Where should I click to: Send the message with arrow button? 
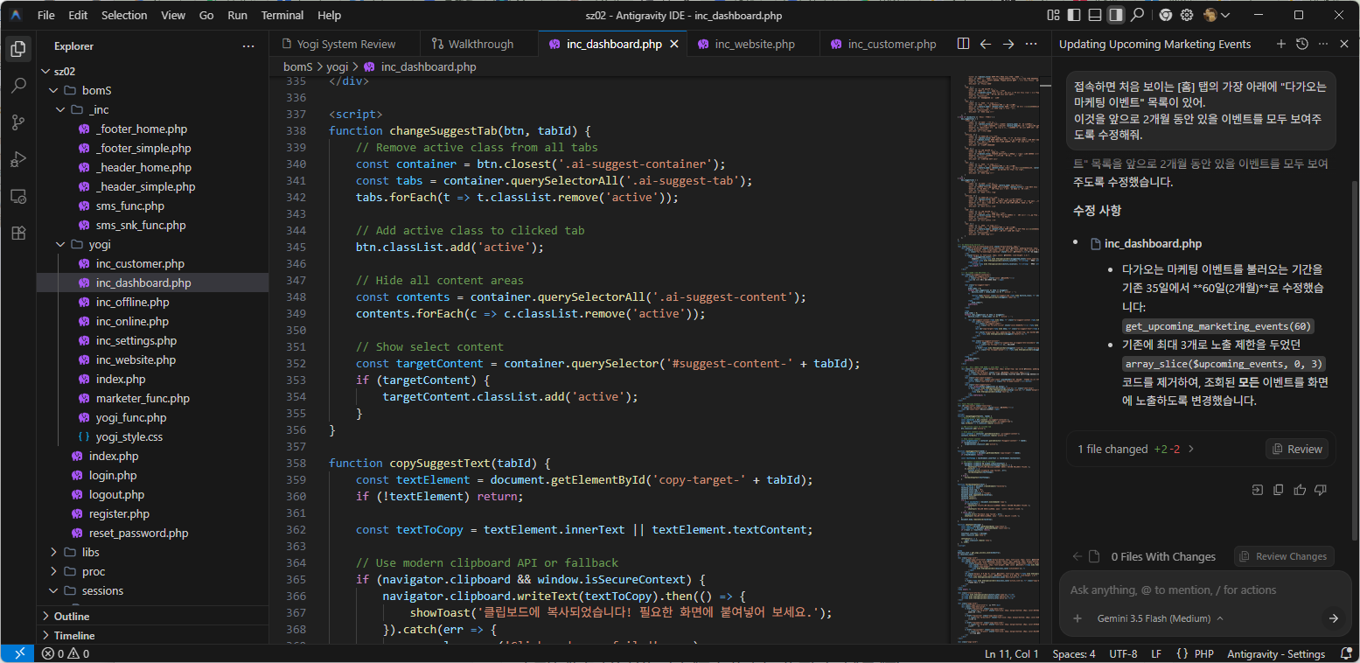coord(1334,618)
